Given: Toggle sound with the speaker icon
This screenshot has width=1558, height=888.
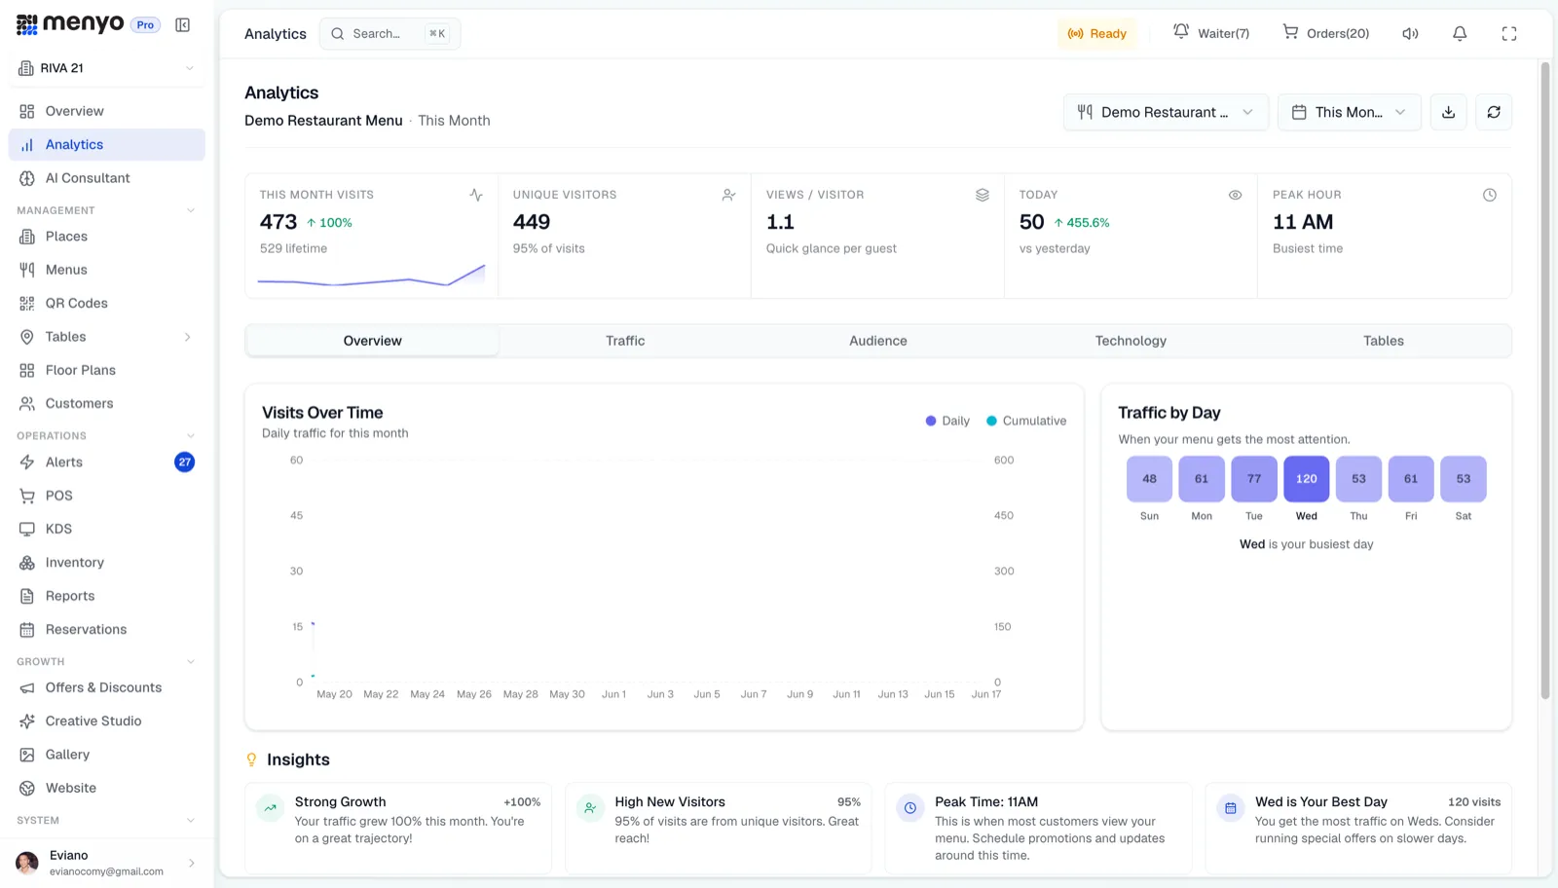Looking at the screenshot, I should [1410, 34].
